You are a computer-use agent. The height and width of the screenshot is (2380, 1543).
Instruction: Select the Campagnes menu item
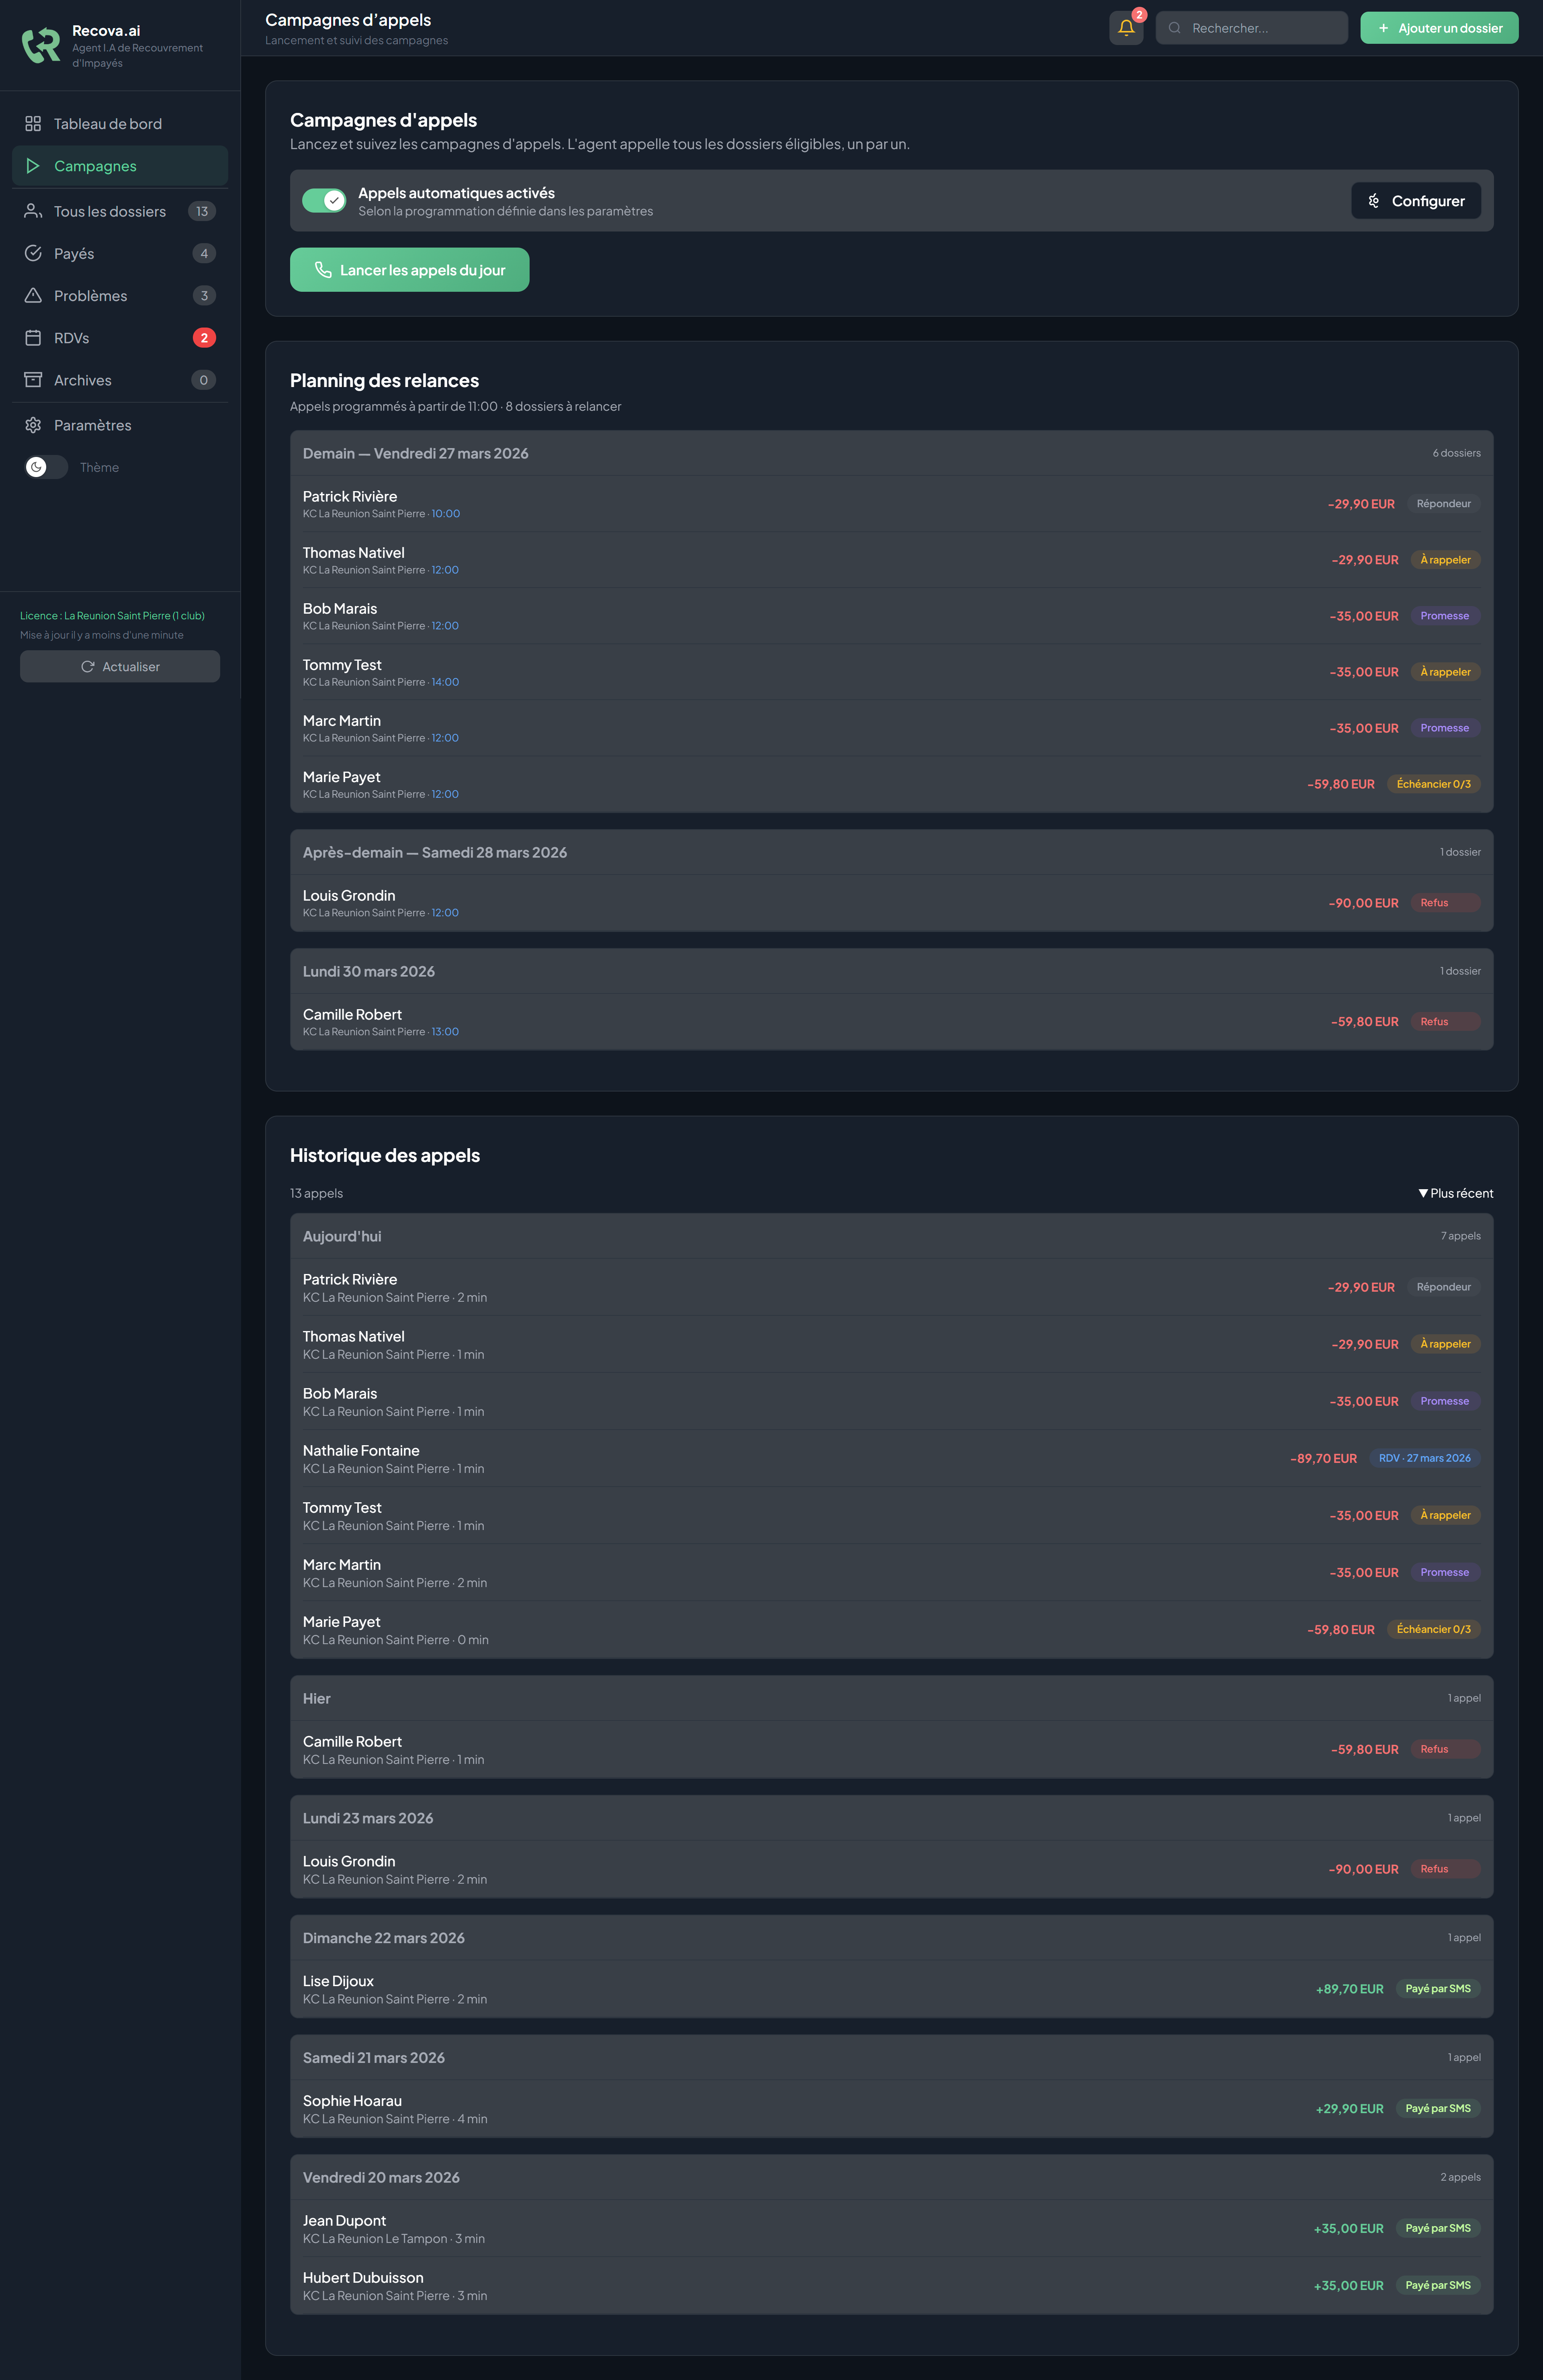[120, 166]
